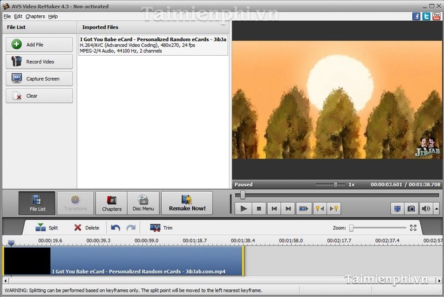Click the 00:00:03.601 current time display
This screenshot has width=444, height=297.
(386, 184)
